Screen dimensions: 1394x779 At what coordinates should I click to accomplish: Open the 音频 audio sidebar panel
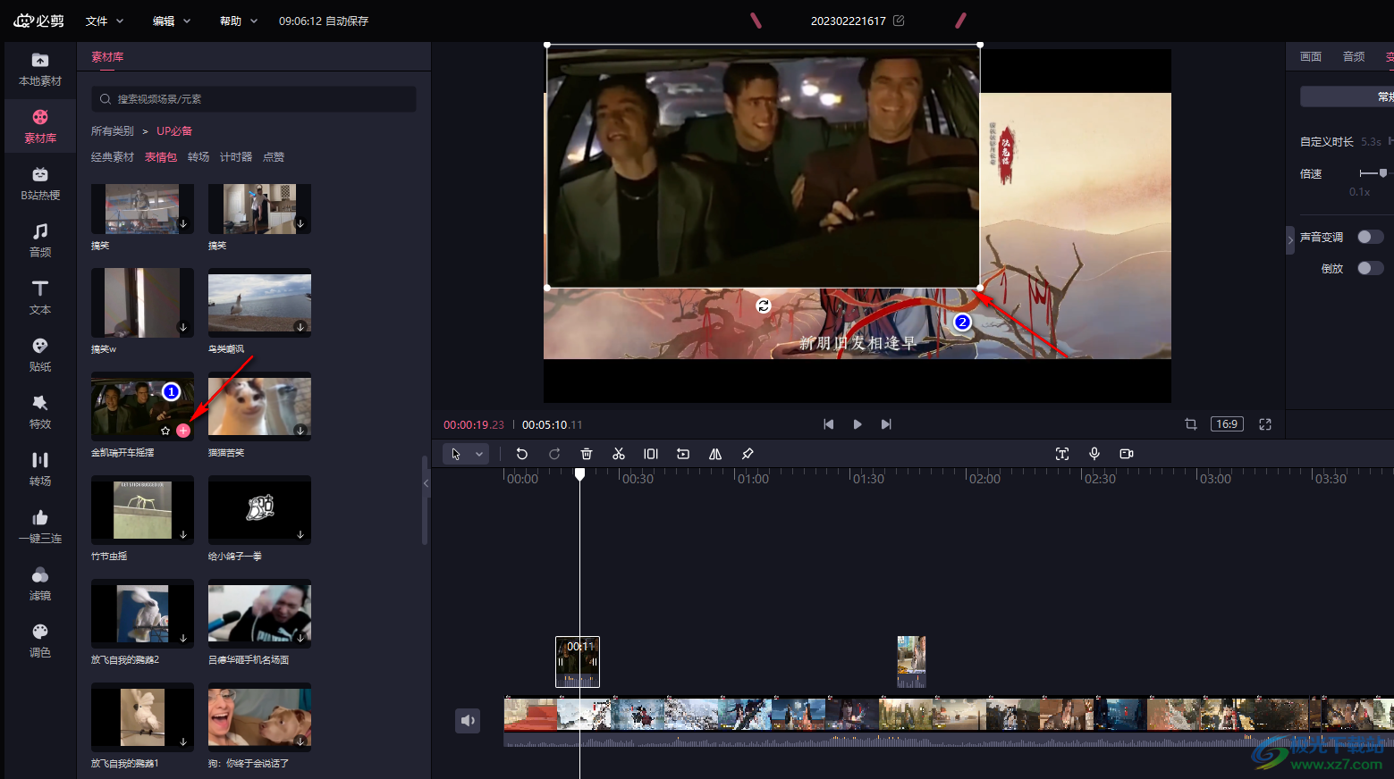click(x=40, y=241)
